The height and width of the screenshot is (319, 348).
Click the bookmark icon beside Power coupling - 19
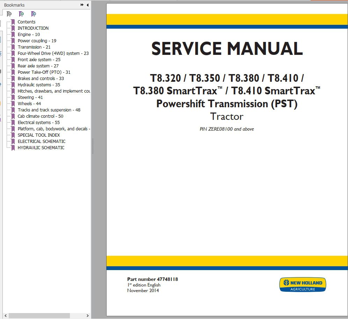click(13, 41)
